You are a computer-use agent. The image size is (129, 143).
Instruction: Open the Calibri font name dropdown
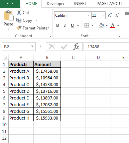(x=89, y=15)
